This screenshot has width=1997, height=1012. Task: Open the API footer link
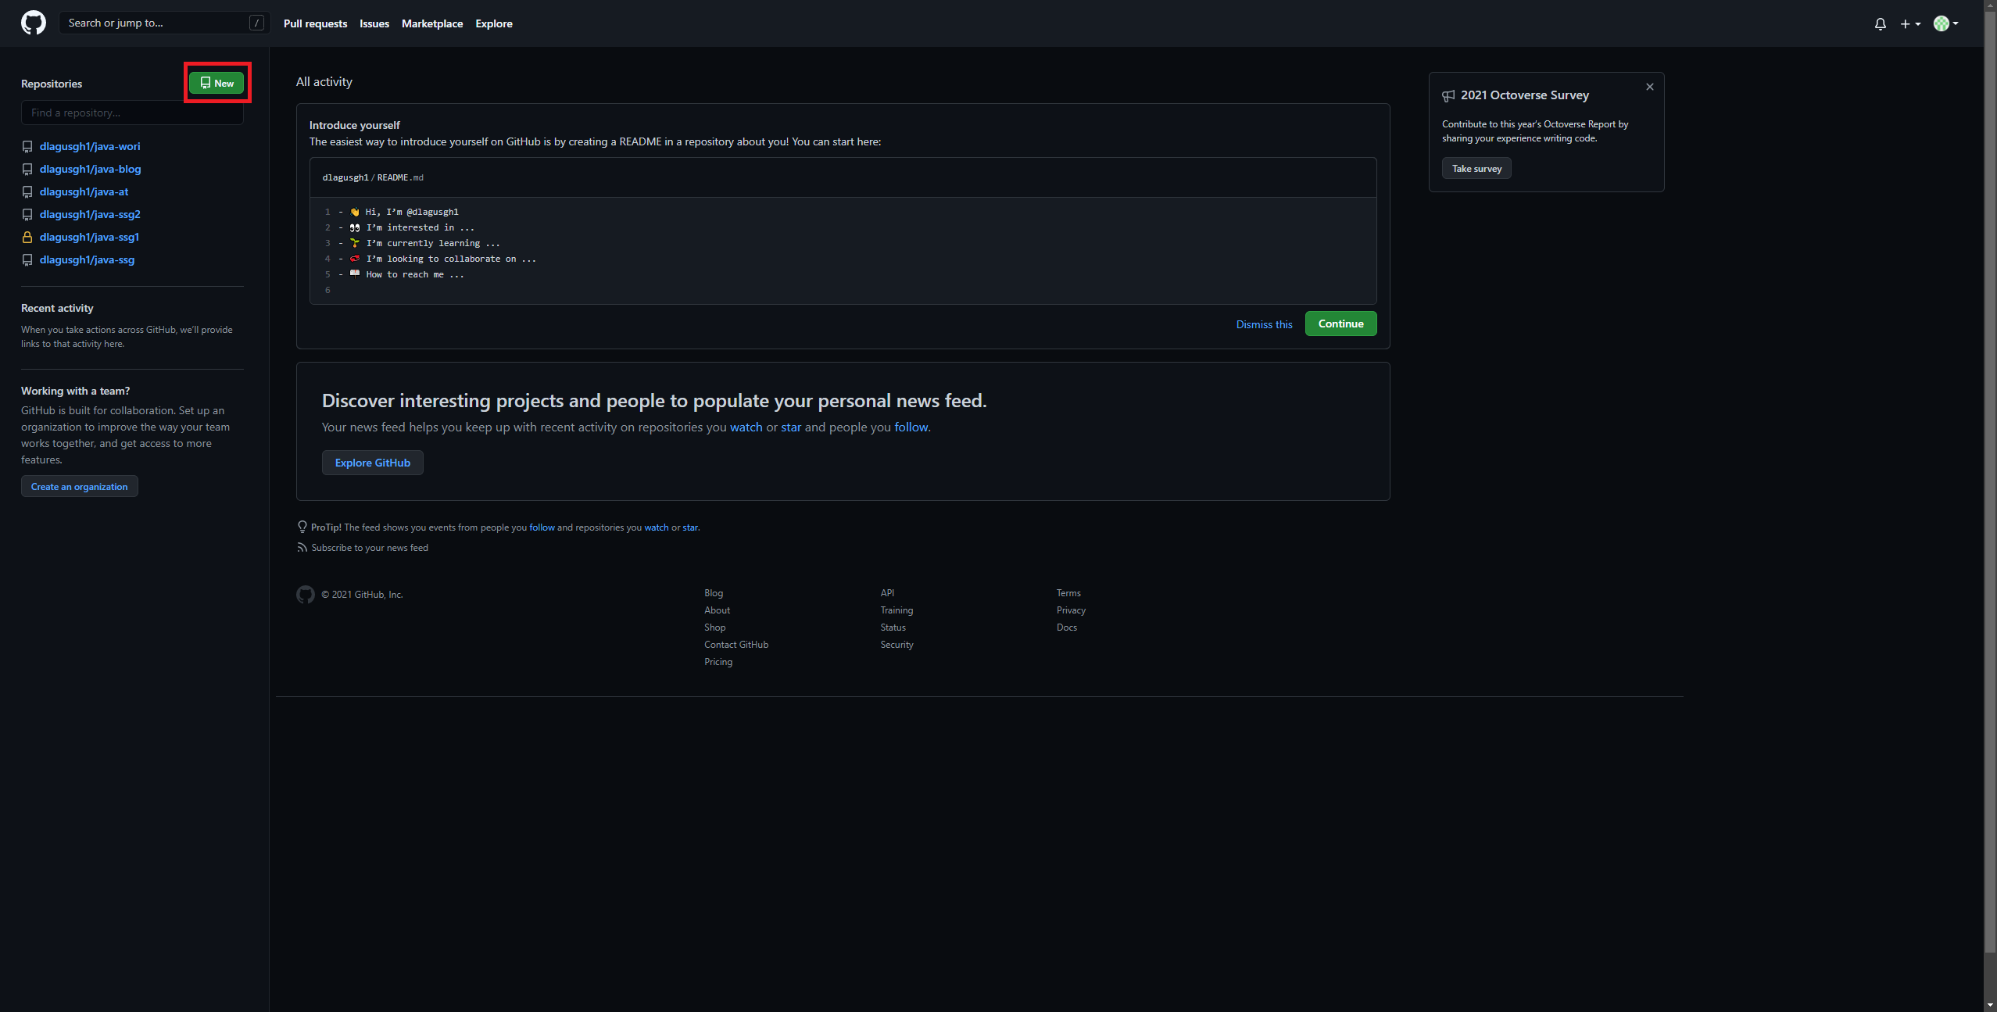coord(887,593)
